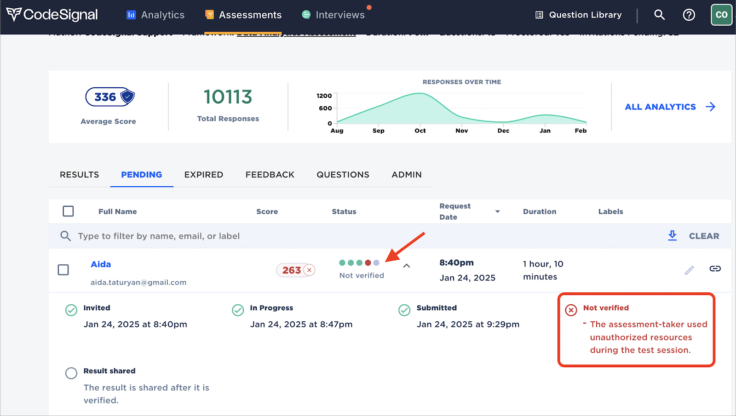The width and height of the screenshot is (736, 416).
Task: Open the help question mark icon
Action: tap(689, 15)
